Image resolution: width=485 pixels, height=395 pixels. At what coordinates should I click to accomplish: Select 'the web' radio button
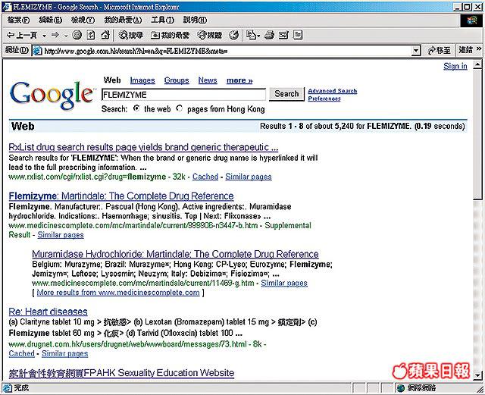coord(136,108)
